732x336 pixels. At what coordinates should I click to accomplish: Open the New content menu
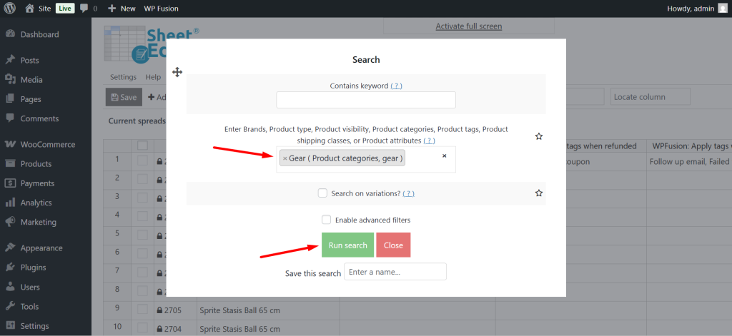[x=122, y=9]
